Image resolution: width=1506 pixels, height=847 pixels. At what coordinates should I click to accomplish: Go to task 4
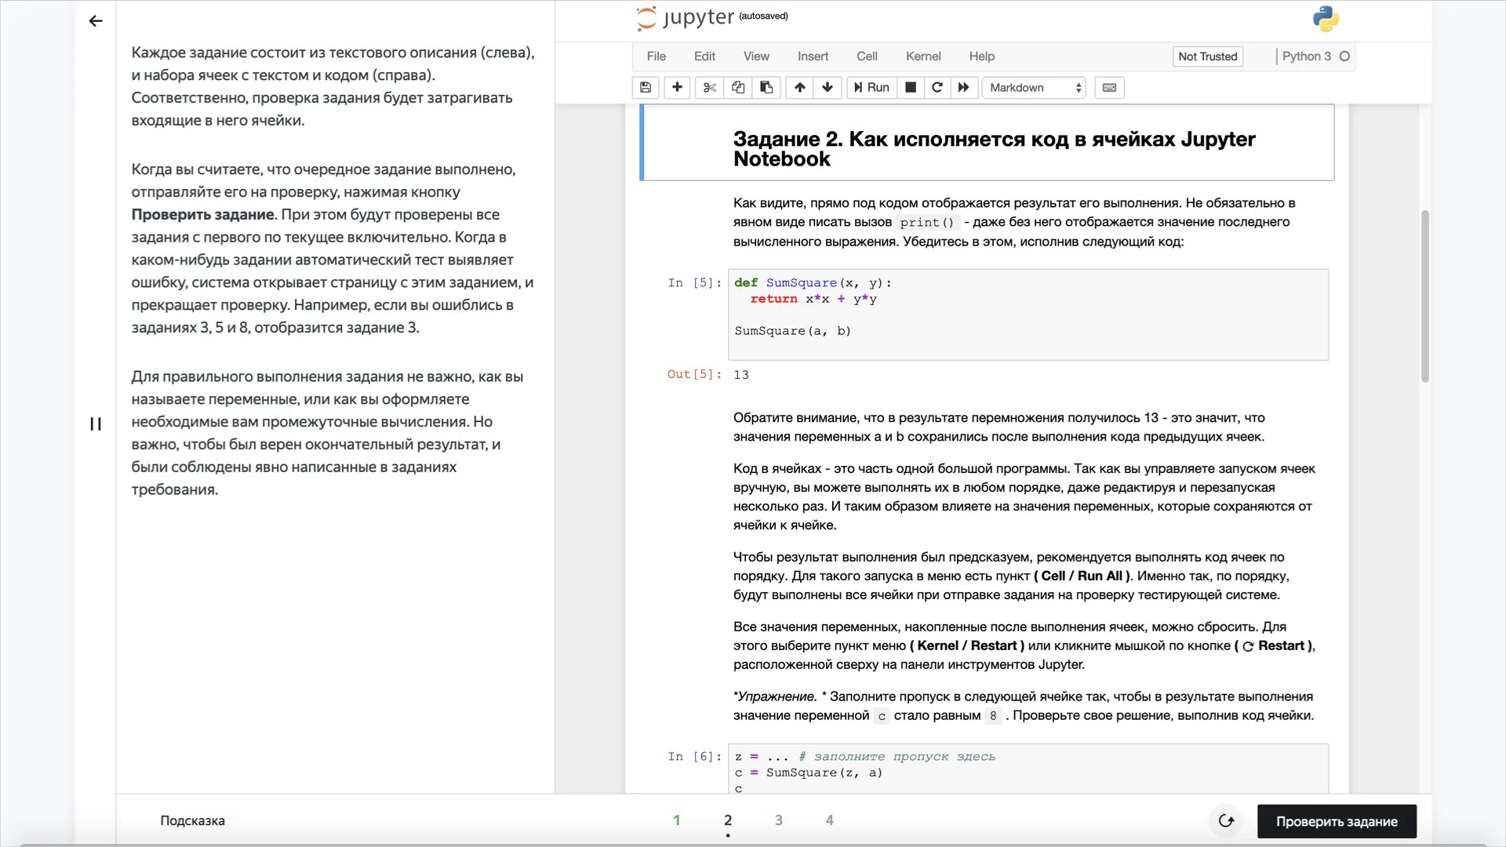click(x=830, y=820)
